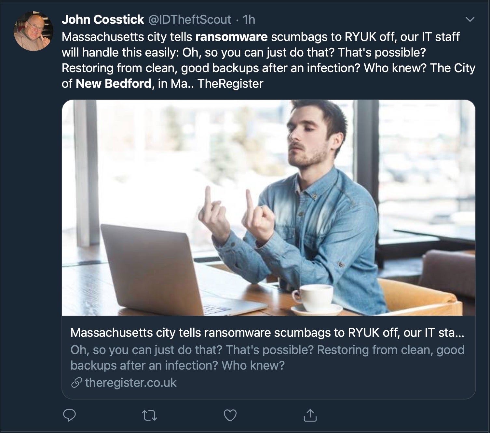490x433 pixels.
Task: Reply to John Cosstick's tweet
Action: (x=69, y=415)
